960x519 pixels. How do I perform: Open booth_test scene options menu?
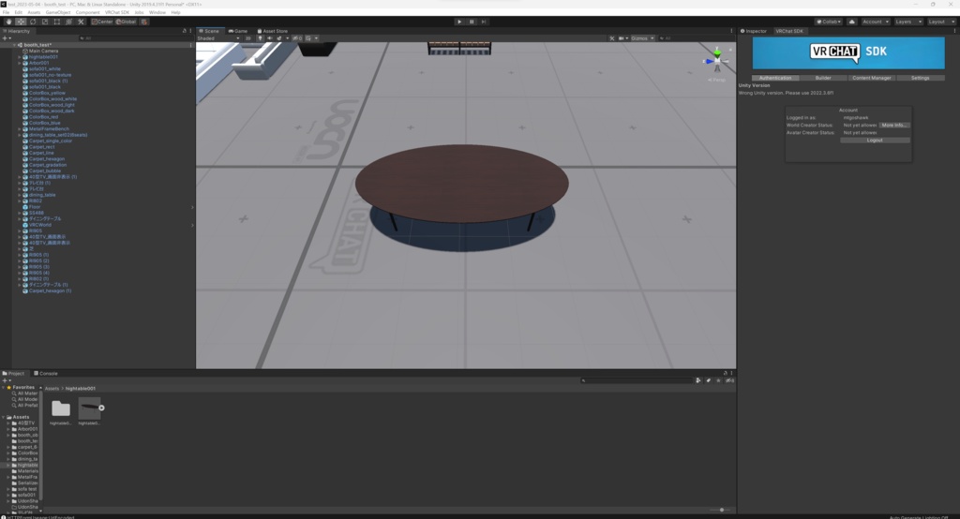(x=191, y=45)
